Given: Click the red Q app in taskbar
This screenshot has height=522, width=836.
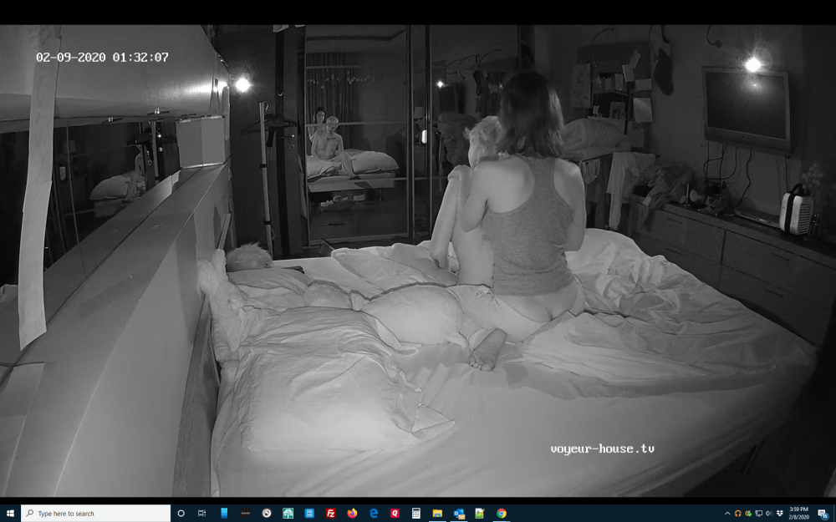Looking at the screenshot, I should (395, 514).
